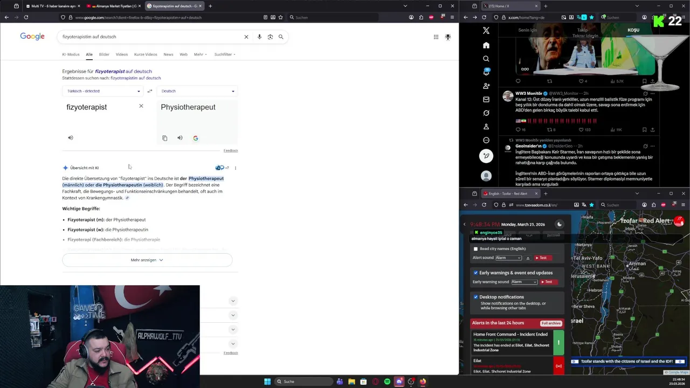Screen dimensions: 690x388
Task: Open 'Early warning sound' Alarm dropdown
Action: [x=524, y=282]
